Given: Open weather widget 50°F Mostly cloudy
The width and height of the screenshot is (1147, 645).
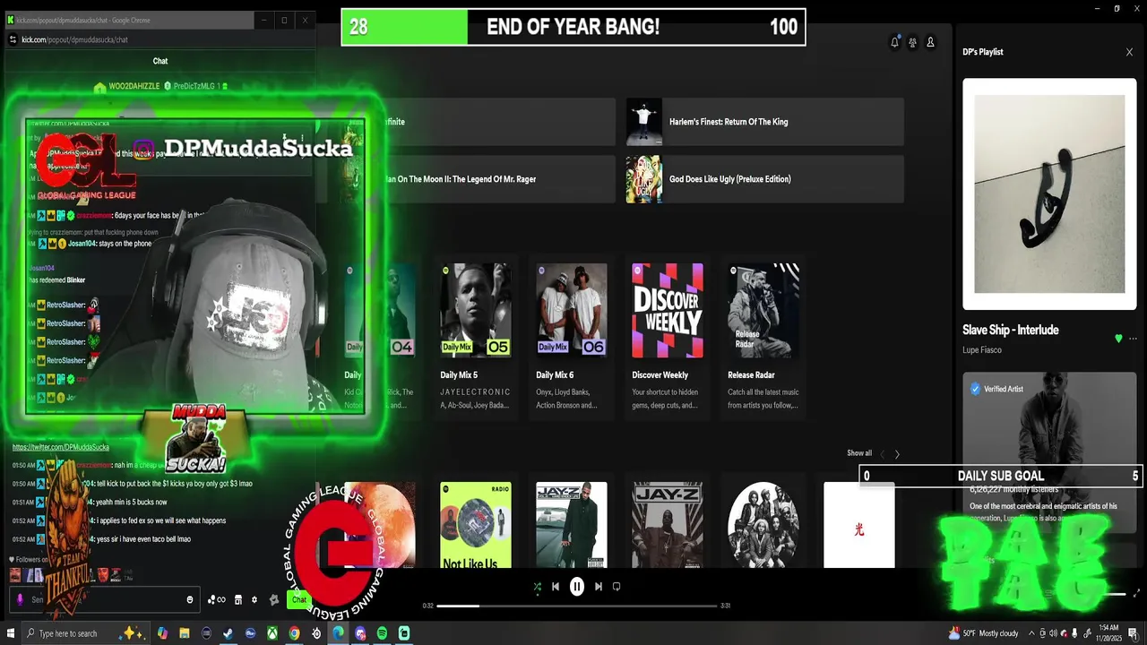Looking at the screenshot, I should [x=983, y=633].
